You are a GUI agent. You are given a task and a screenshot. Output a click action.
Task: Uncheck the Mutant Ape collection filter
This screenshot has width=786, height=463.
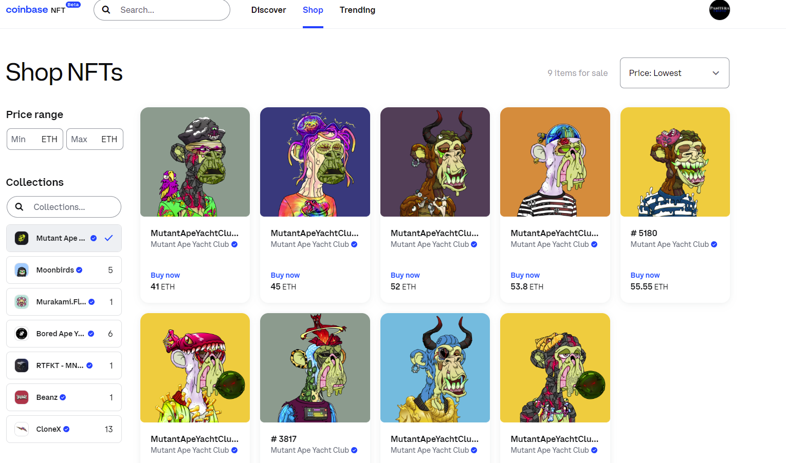[64, 238]
